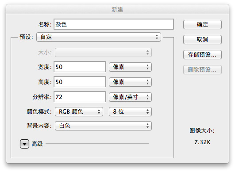Image resolution: width=235 pixels, height=172 pixels.
Task: Click the 图像大小 label
Action: tap(202, 130)
